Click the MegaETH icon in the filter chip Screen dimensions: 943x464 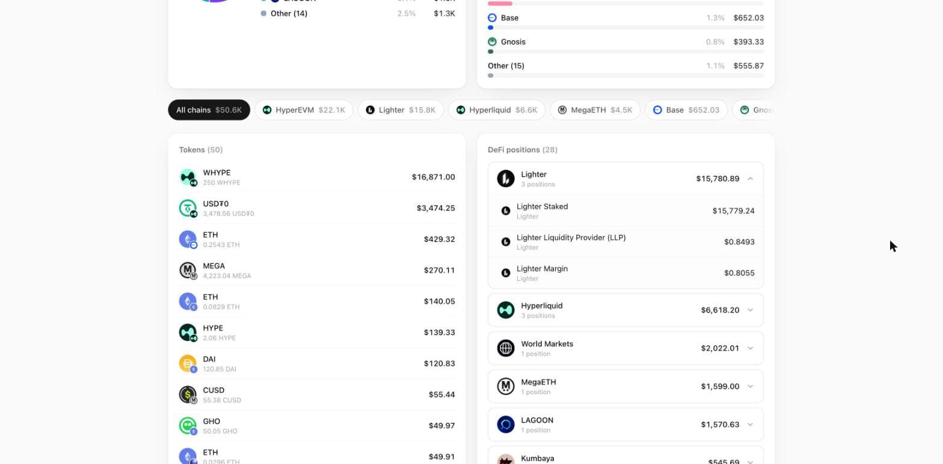click(562, 110)
